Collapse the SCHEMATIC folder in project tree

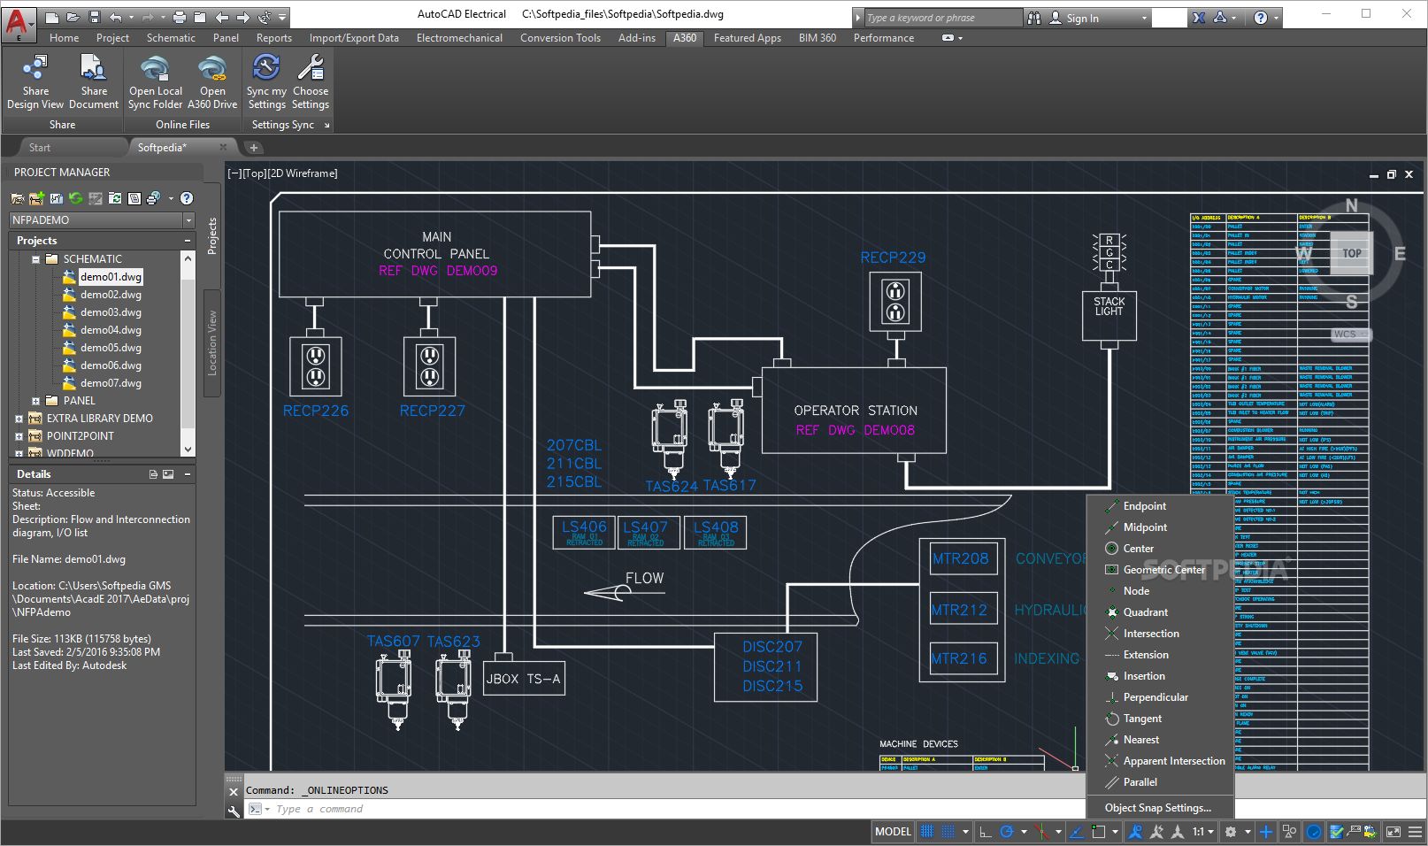(35, 259)
